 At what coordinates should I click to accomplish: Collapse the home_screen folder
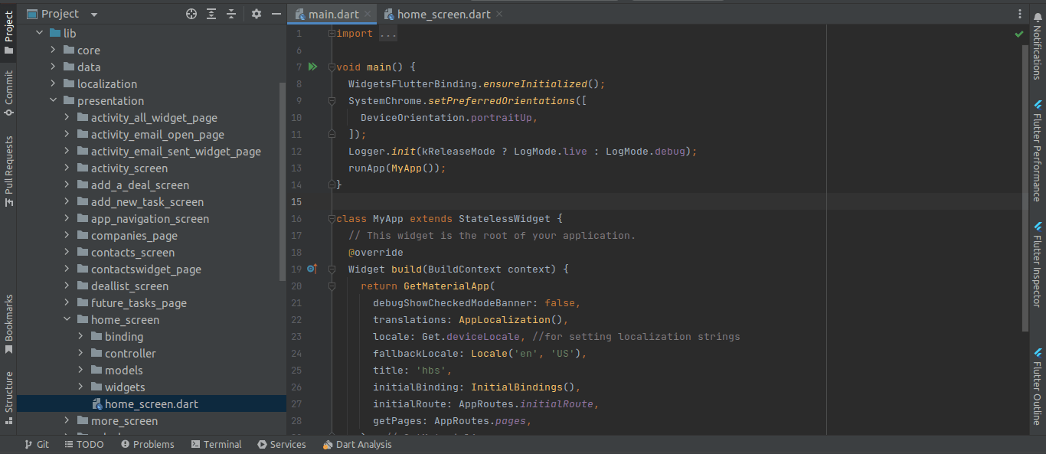[x=67, y=319]
